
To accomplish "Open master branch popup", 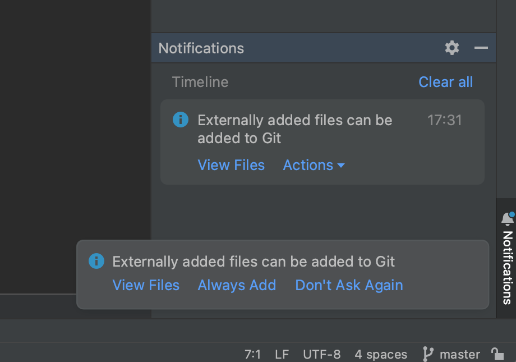I will (x=460, y=355).
